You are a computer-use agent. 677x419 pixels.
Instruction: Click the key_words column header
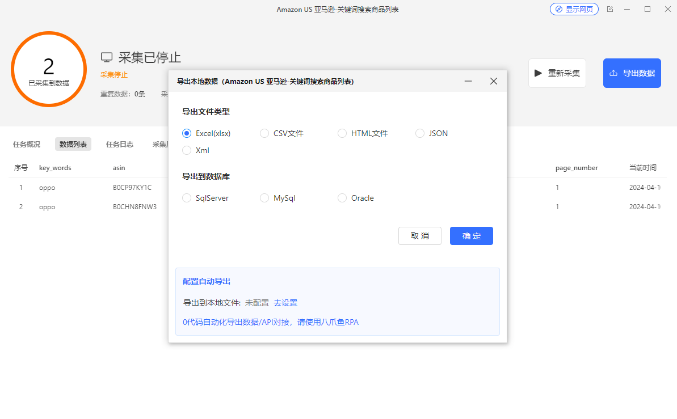click(x=55, y=168)
